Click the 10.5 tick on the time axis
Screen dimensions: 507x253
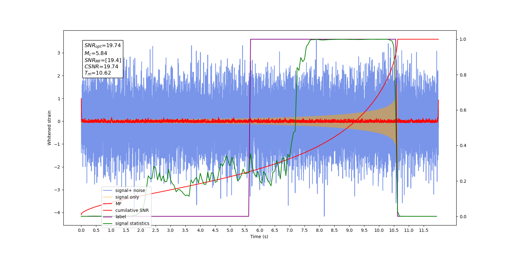394,230
